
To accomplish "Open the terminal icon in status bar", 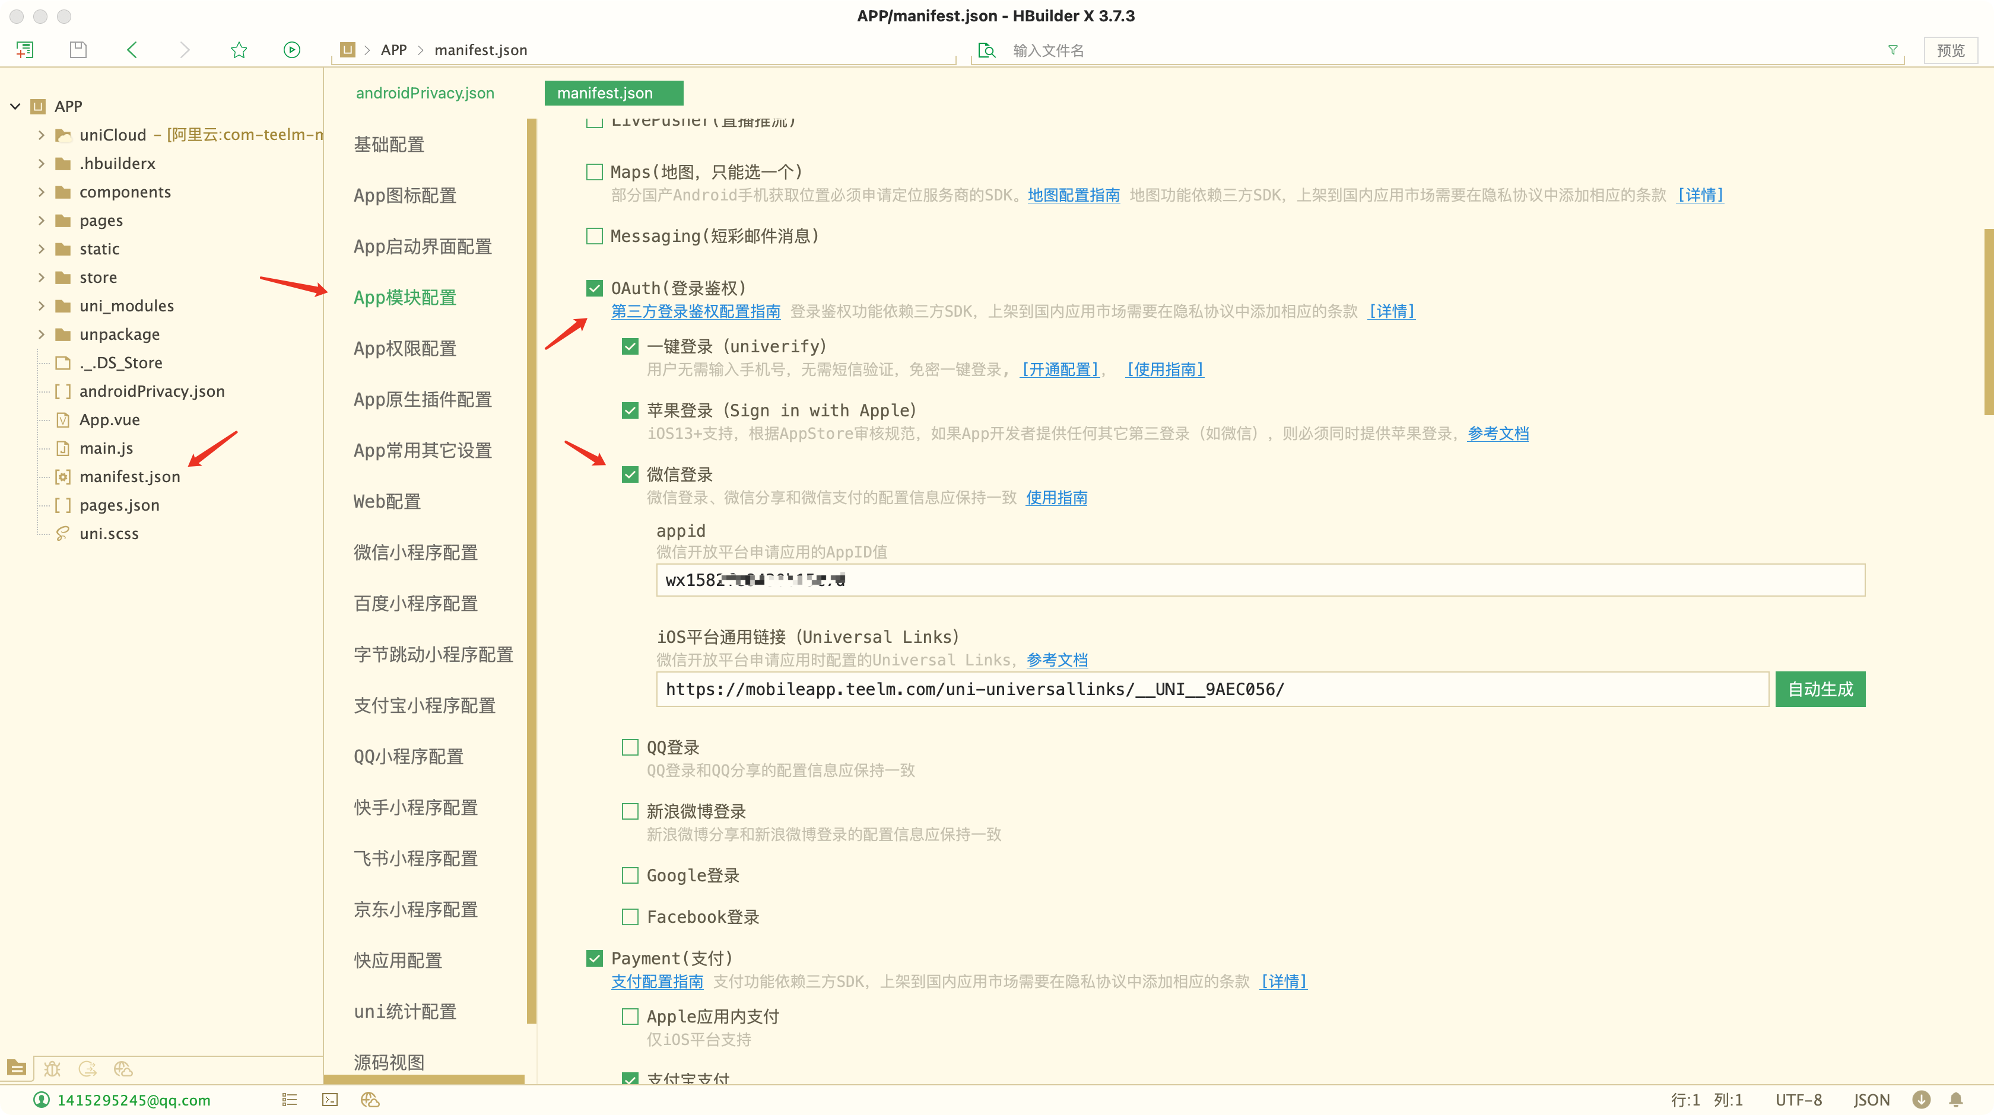I will point(330,1100).
